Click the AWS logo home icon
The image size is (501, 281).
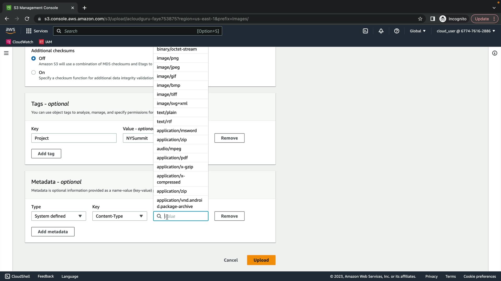pos(10,31)
